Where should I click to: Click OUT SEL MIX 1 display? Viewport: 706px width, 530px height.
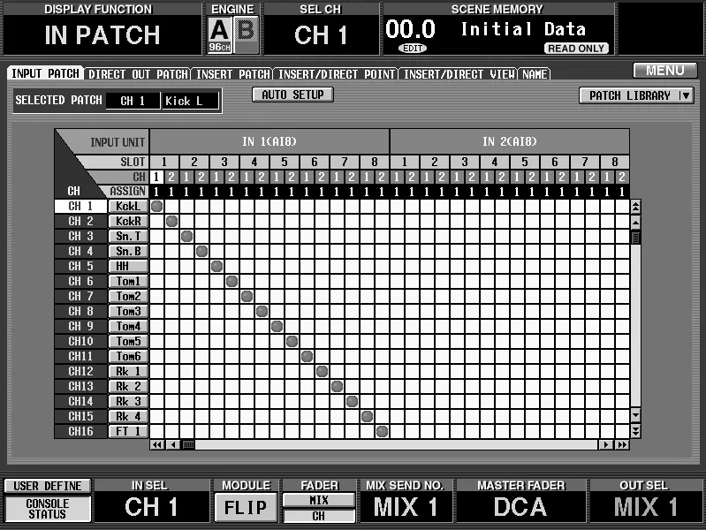click(646, 507)
